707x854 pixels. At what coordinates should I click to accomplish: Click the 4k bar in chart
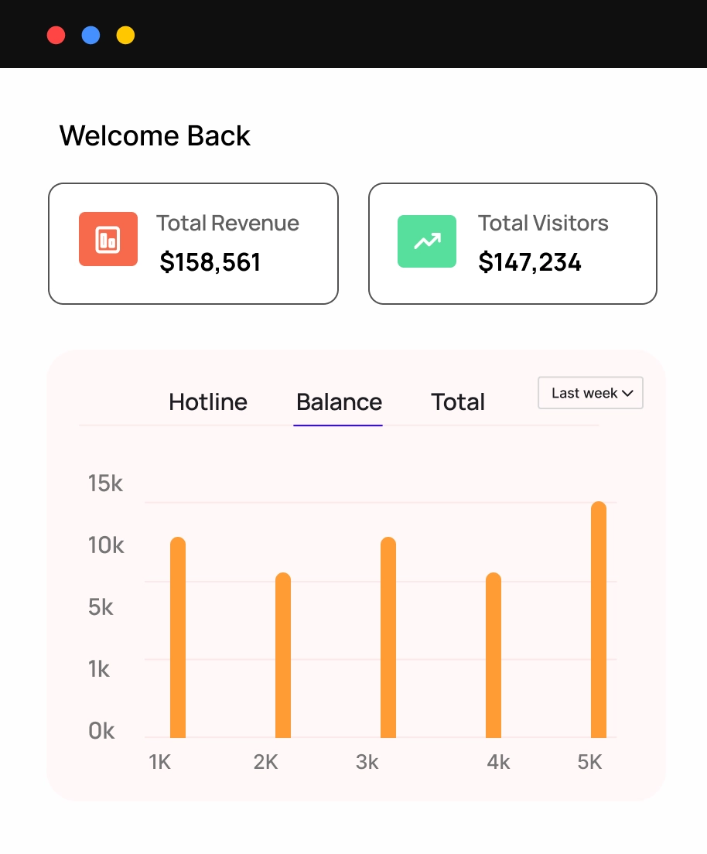[x=494, y=655]
